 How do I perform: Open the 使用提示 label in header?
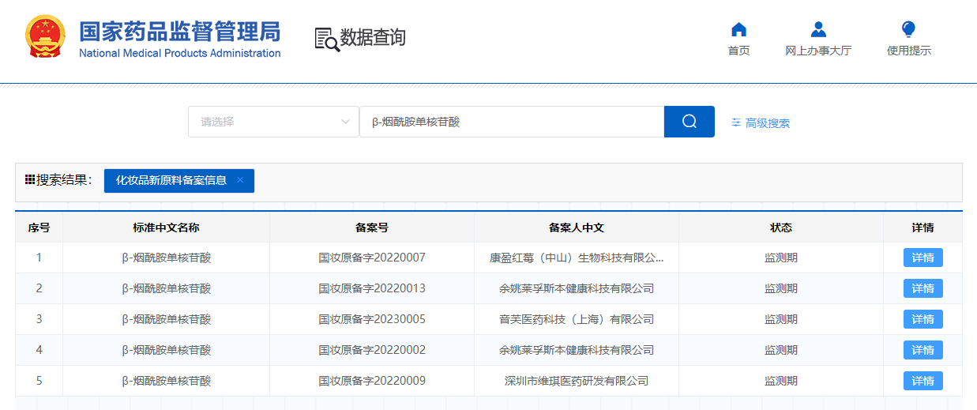(x=909, y=51)
